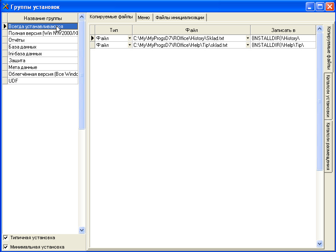Open the Файлы инициализации tab
Viewport: 336px width, 252px height.
pyautogui.click(x=180, y=17)
